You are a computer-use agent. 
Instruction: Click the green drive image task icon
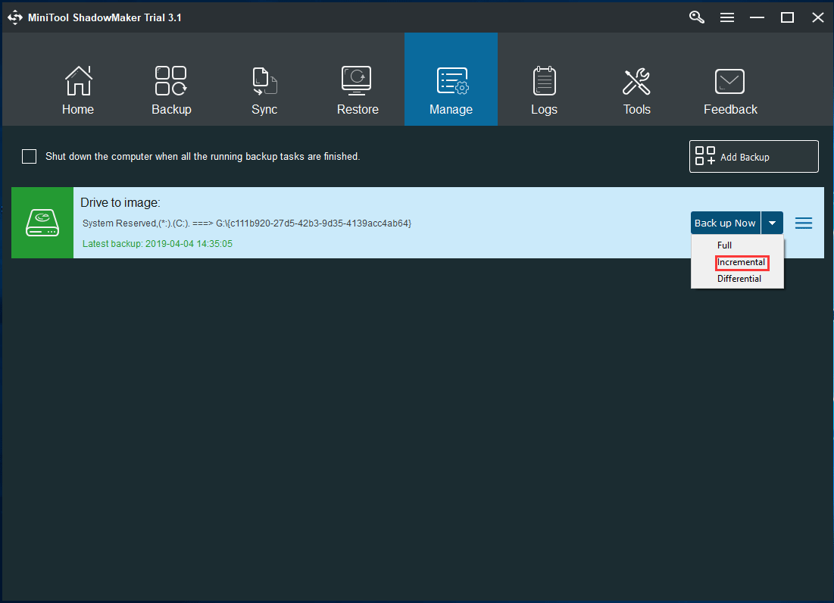click(42, 223)
